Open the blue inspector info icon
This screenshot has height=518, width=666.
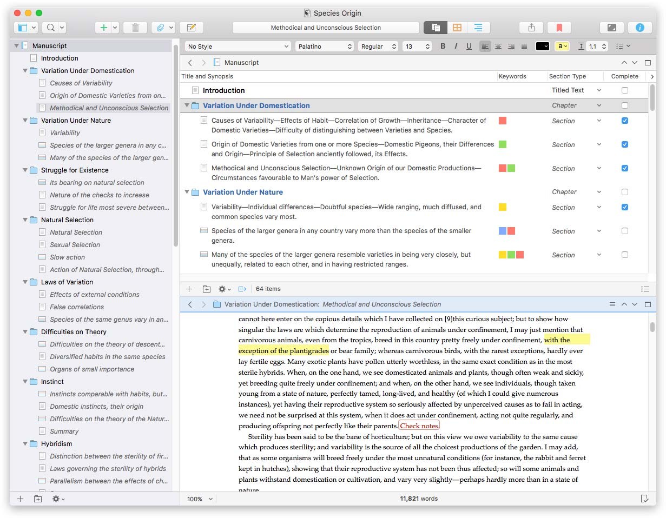pyautogui.click(x=640, y=28)
